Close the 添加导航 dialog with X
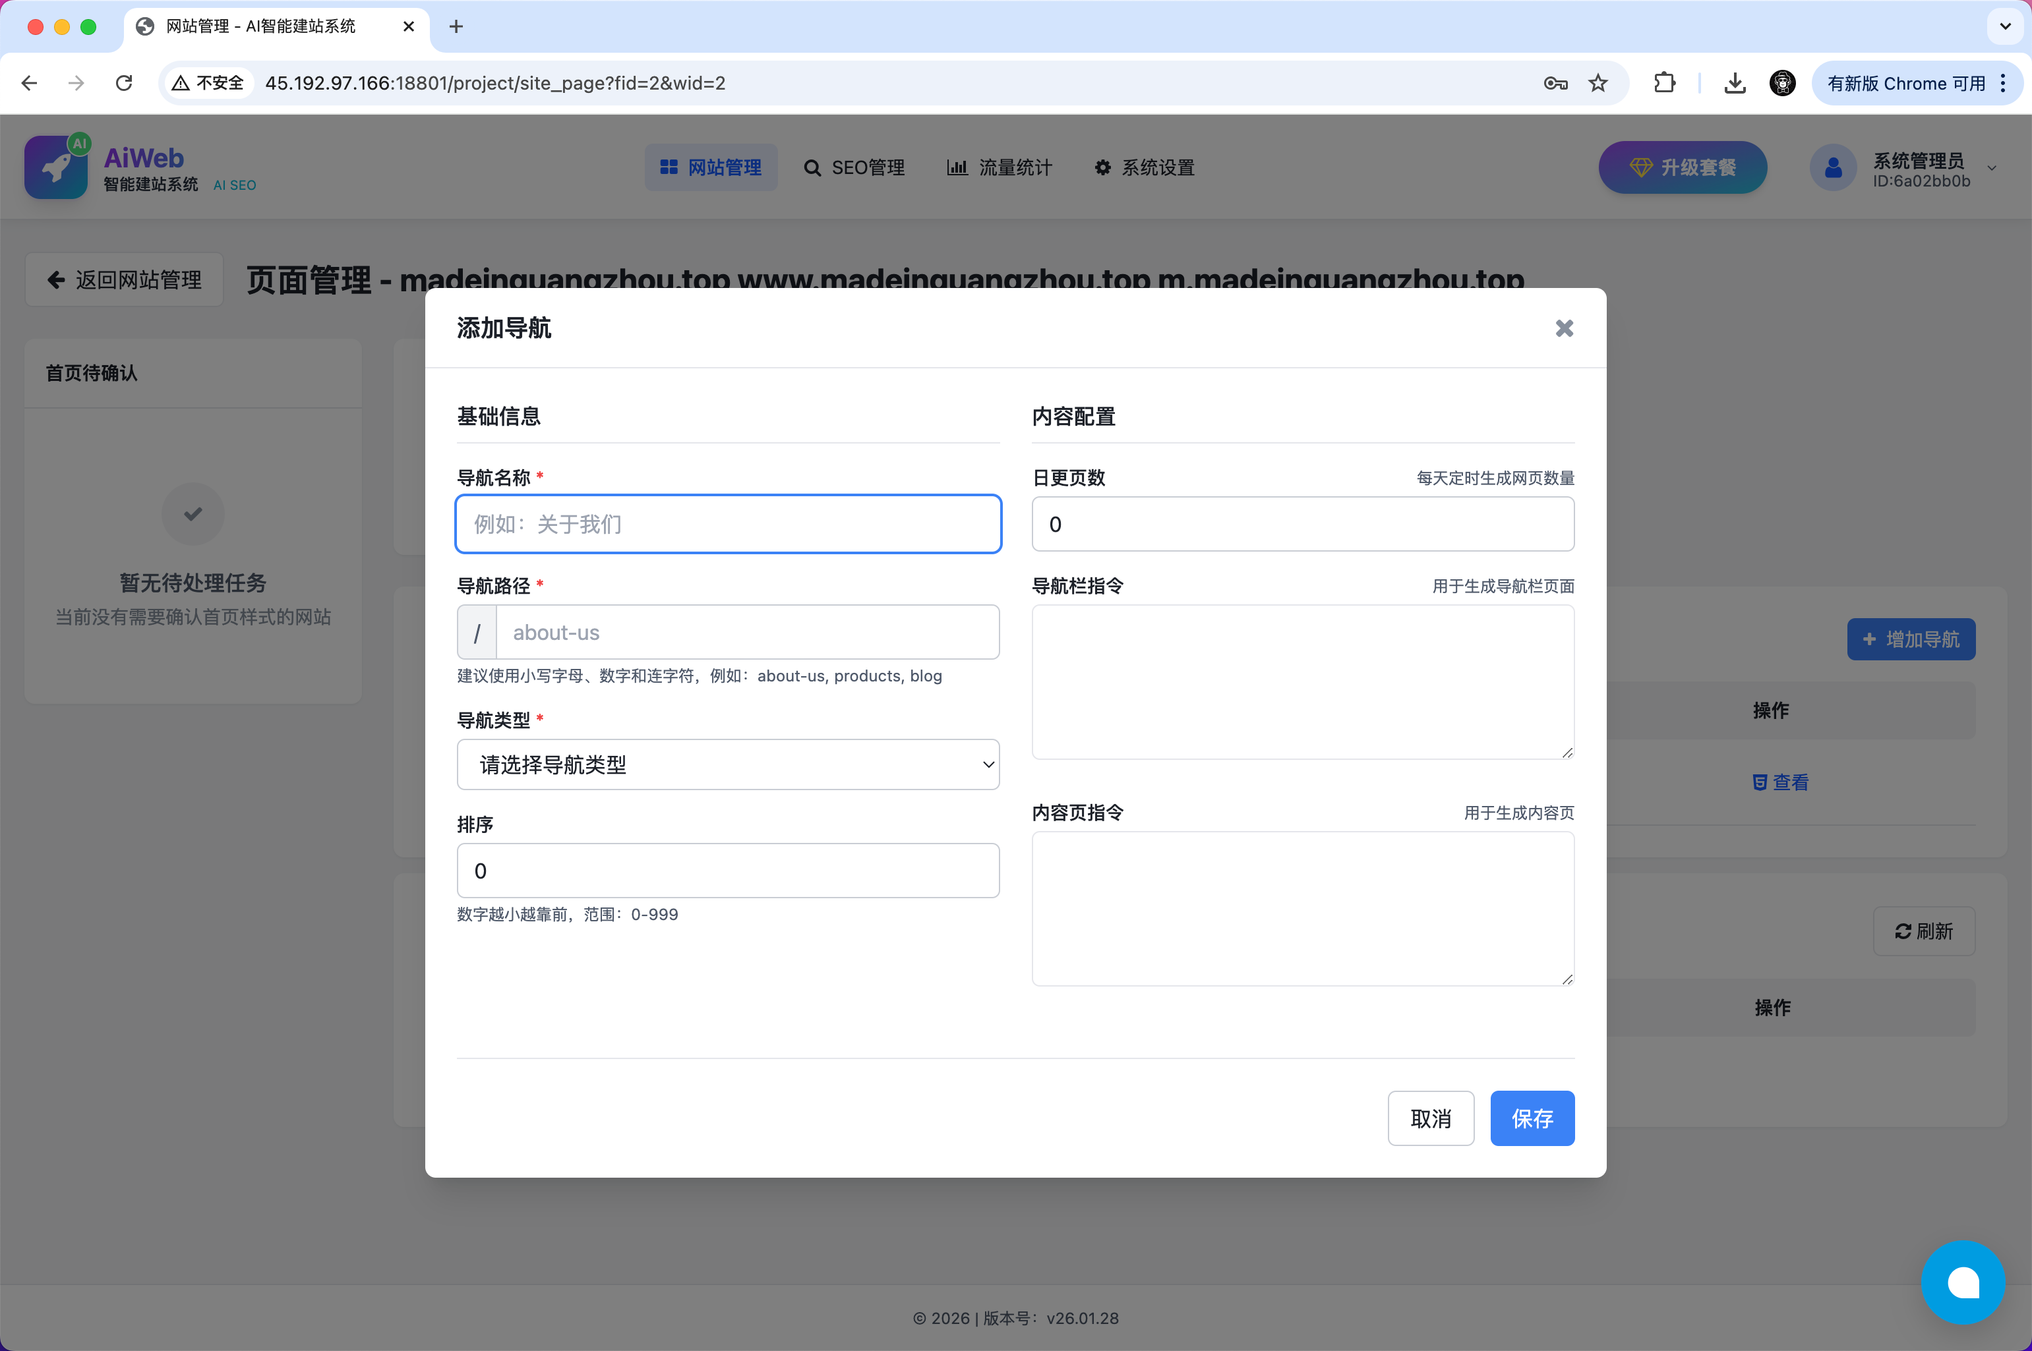The height and width of the screenshot is (1351, 2032). [x=1564, y=328]
